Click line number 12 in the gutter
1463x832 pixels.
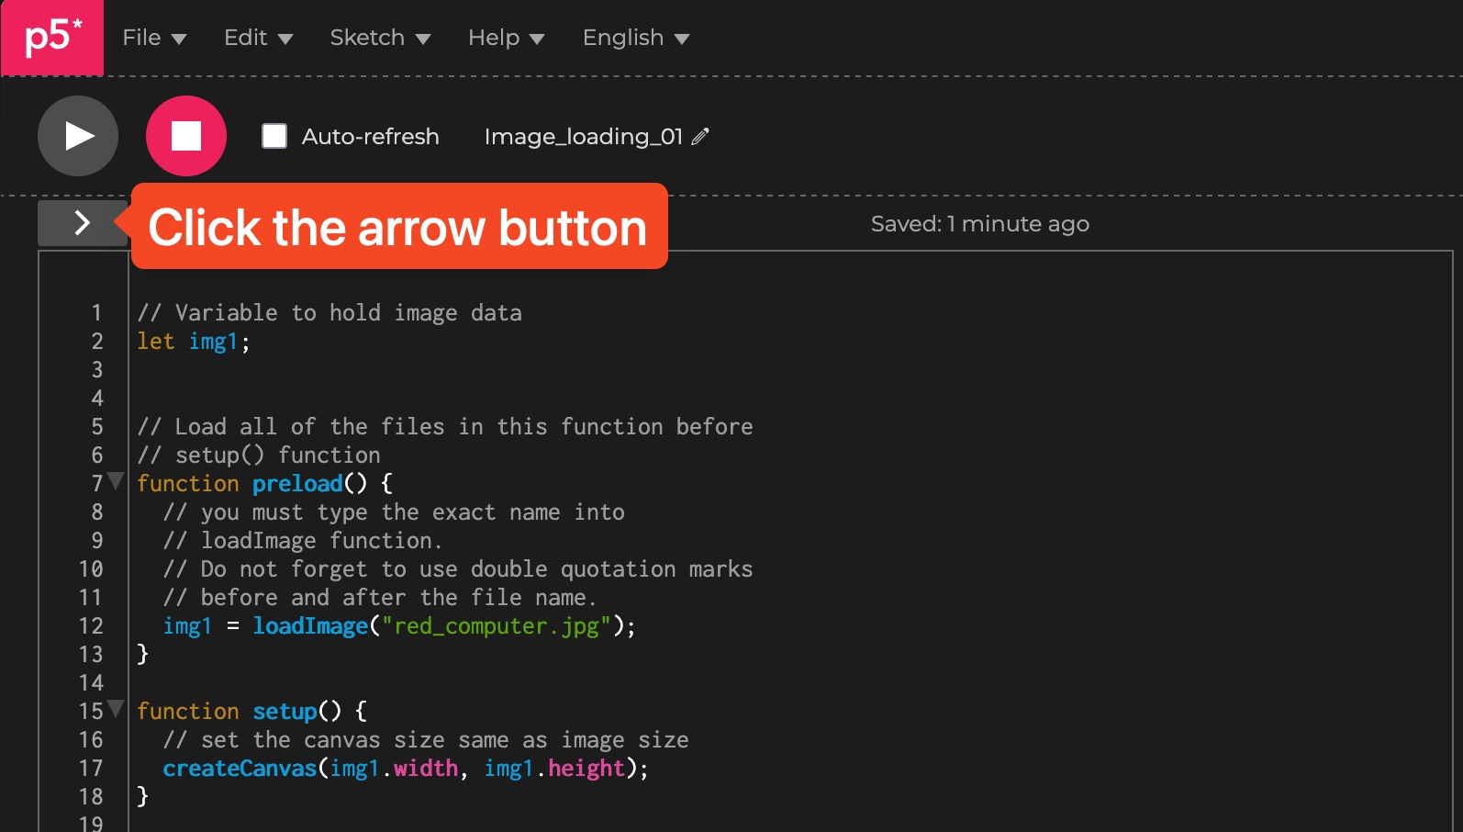pyautogui.click(x=91, y=626)
